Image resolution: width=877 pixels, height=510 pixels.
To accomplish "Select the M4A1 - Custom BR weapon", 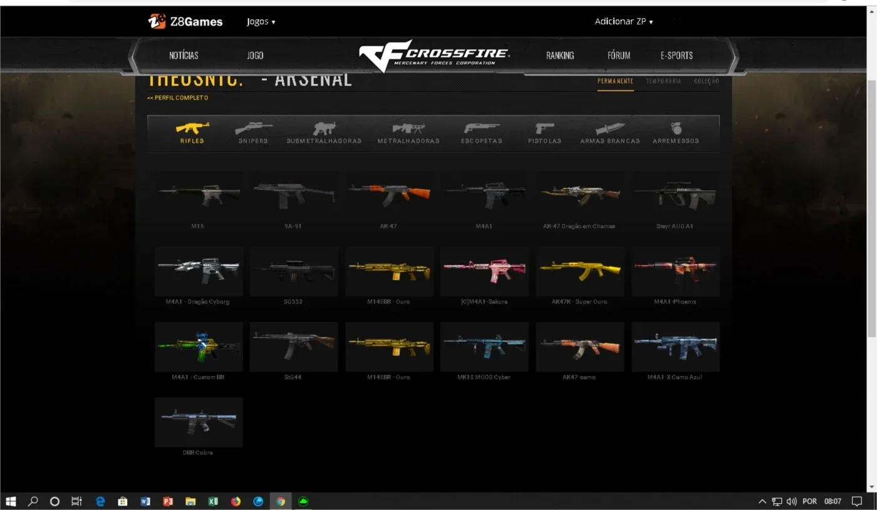I will coord(199,347).
